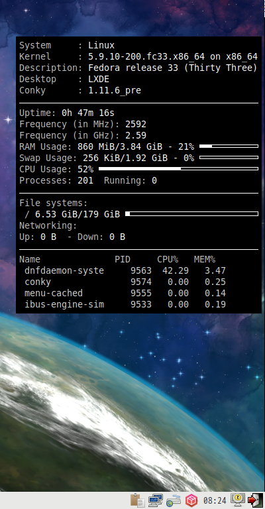Click the frequency value 2.59 GHz

[136, 135]
